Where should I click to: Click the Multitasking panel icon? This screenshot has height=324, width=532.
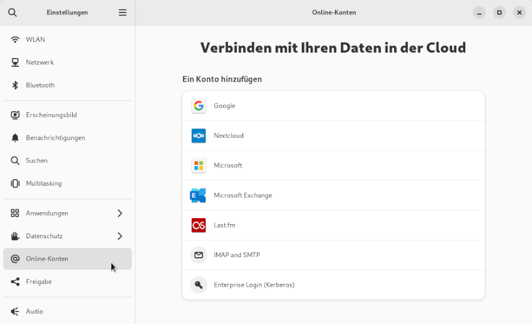click(15, 183)
